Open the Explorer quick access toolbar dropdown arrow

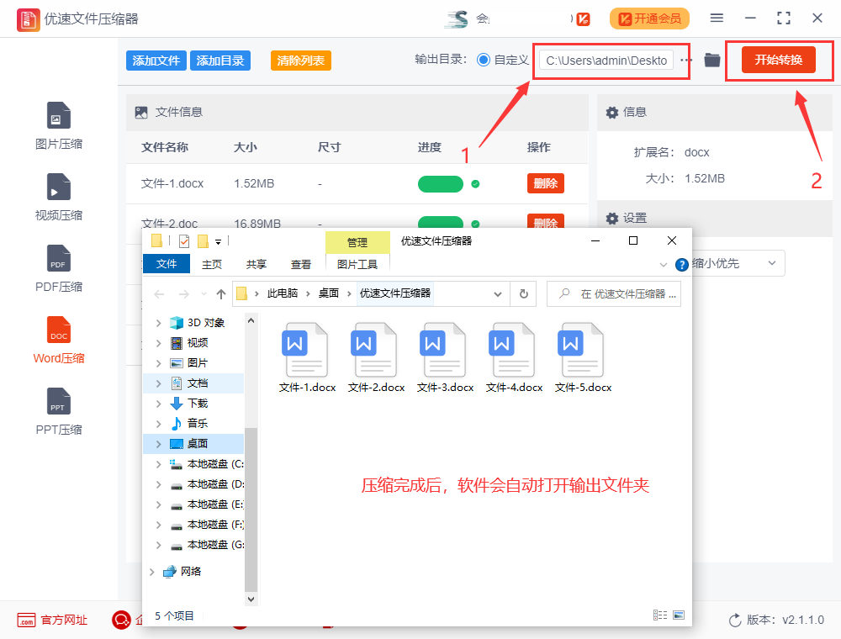pyautogui.click(x=219, y=242)
